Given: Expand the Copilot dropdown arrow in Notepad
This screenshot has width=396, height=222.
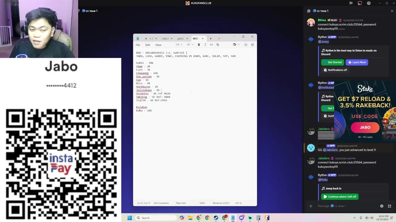Looking at the screenshot, I should 239,45.
